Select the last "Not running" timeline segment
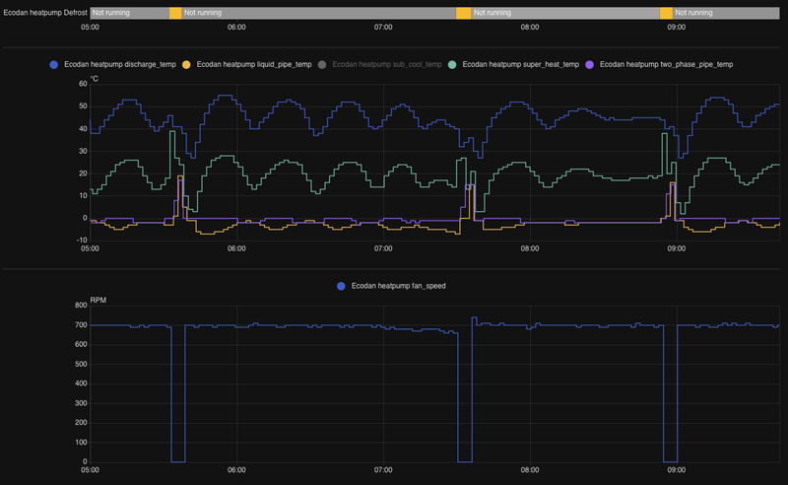Image resolution: width=788 pixels, height=485 pixels. pos(726,13)
